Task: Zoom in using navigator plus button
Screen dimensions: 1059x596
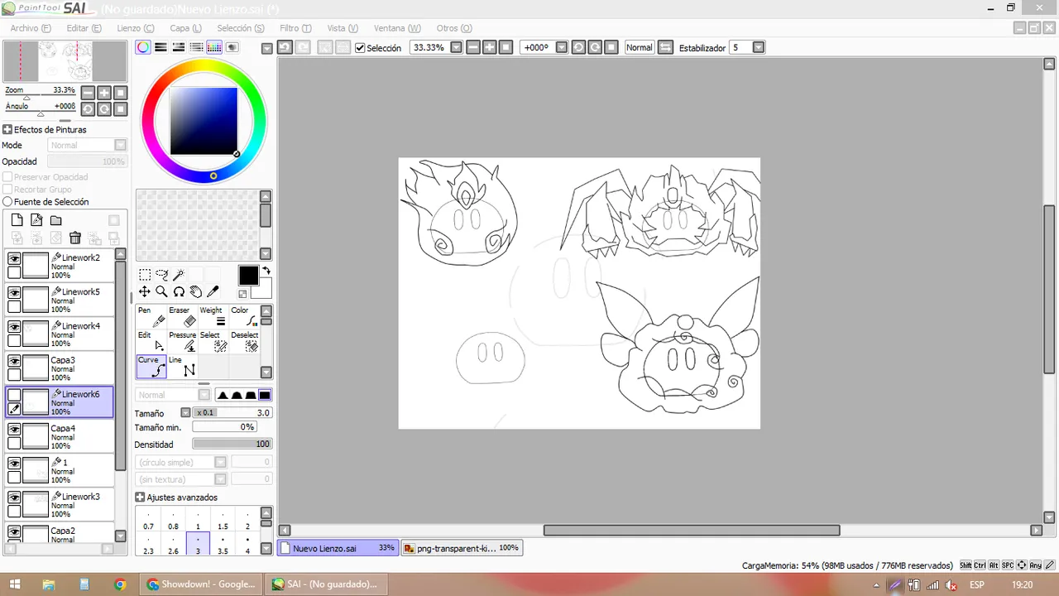Action: click(x=104, y=94)
